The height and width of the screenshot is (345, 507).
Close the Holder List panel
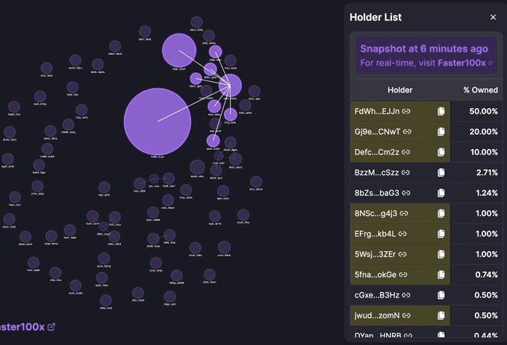tap(493, 17)
